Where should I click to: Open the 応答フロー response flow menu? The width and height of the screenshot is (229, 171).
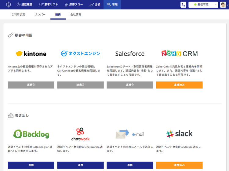coord(74,5)
